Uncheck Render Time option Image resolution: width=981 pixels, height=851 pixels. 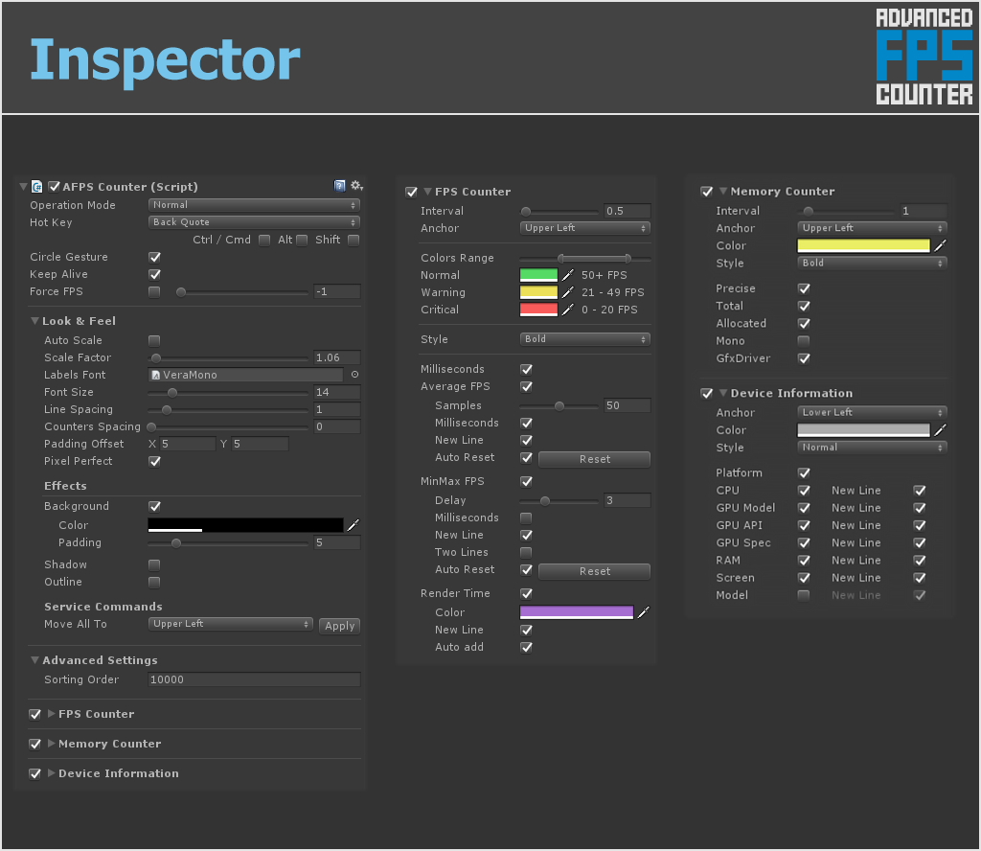pos(526,593)
